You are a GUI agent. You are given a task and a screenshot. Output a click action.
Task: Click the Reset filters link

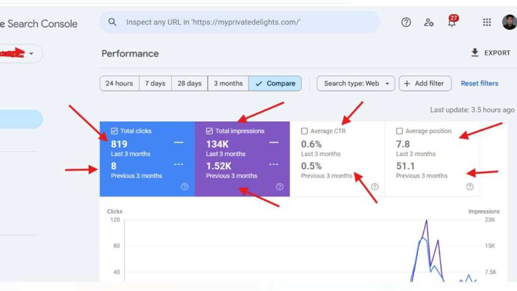click(479, 83)
